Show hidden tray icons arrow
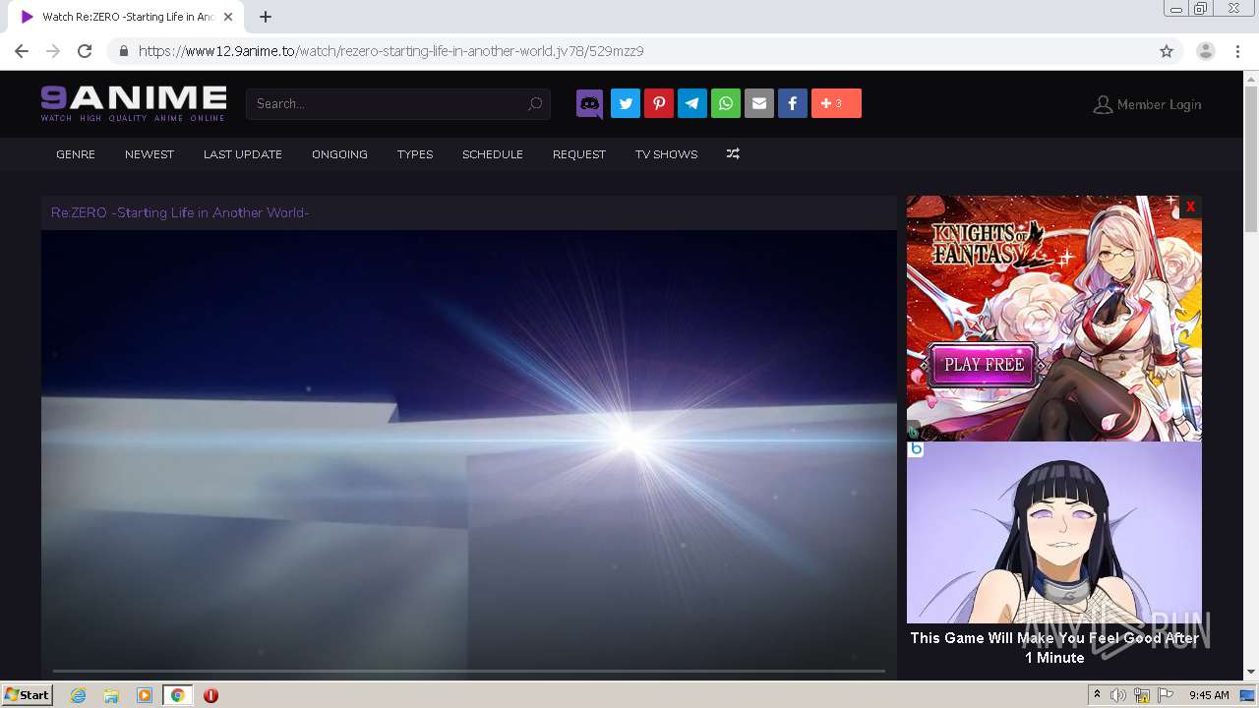Viewport: 1259px width, 708px height. [x=1097, y=695]
